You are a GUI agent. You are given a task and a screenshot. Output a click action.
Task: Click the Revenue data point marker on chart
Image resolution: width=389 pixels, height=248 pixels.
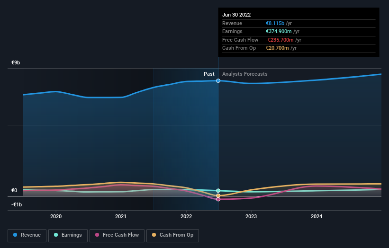pyautogui.click(x=218, y=81)
